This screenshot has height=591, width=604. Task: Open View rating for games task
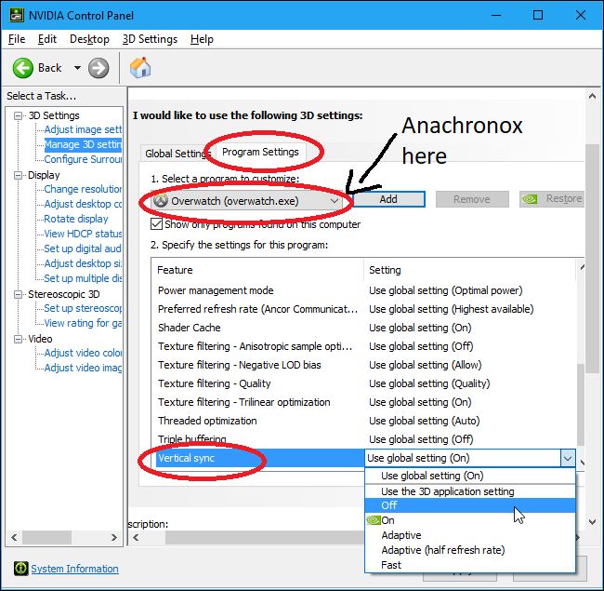83,323
